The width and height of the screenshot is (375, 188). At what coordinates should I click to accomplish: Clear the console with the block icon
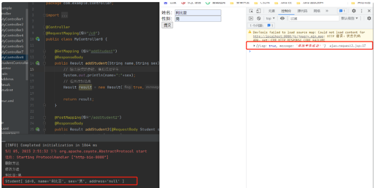point(258,18)
